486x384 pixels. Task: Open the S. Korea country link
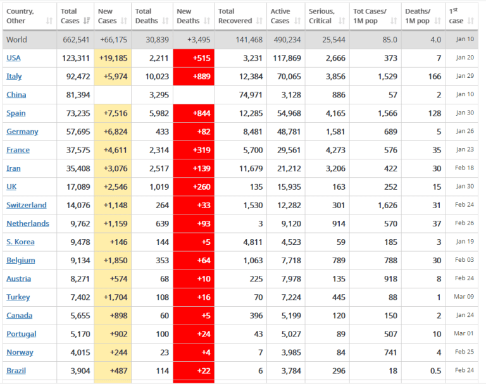[20, 242]
